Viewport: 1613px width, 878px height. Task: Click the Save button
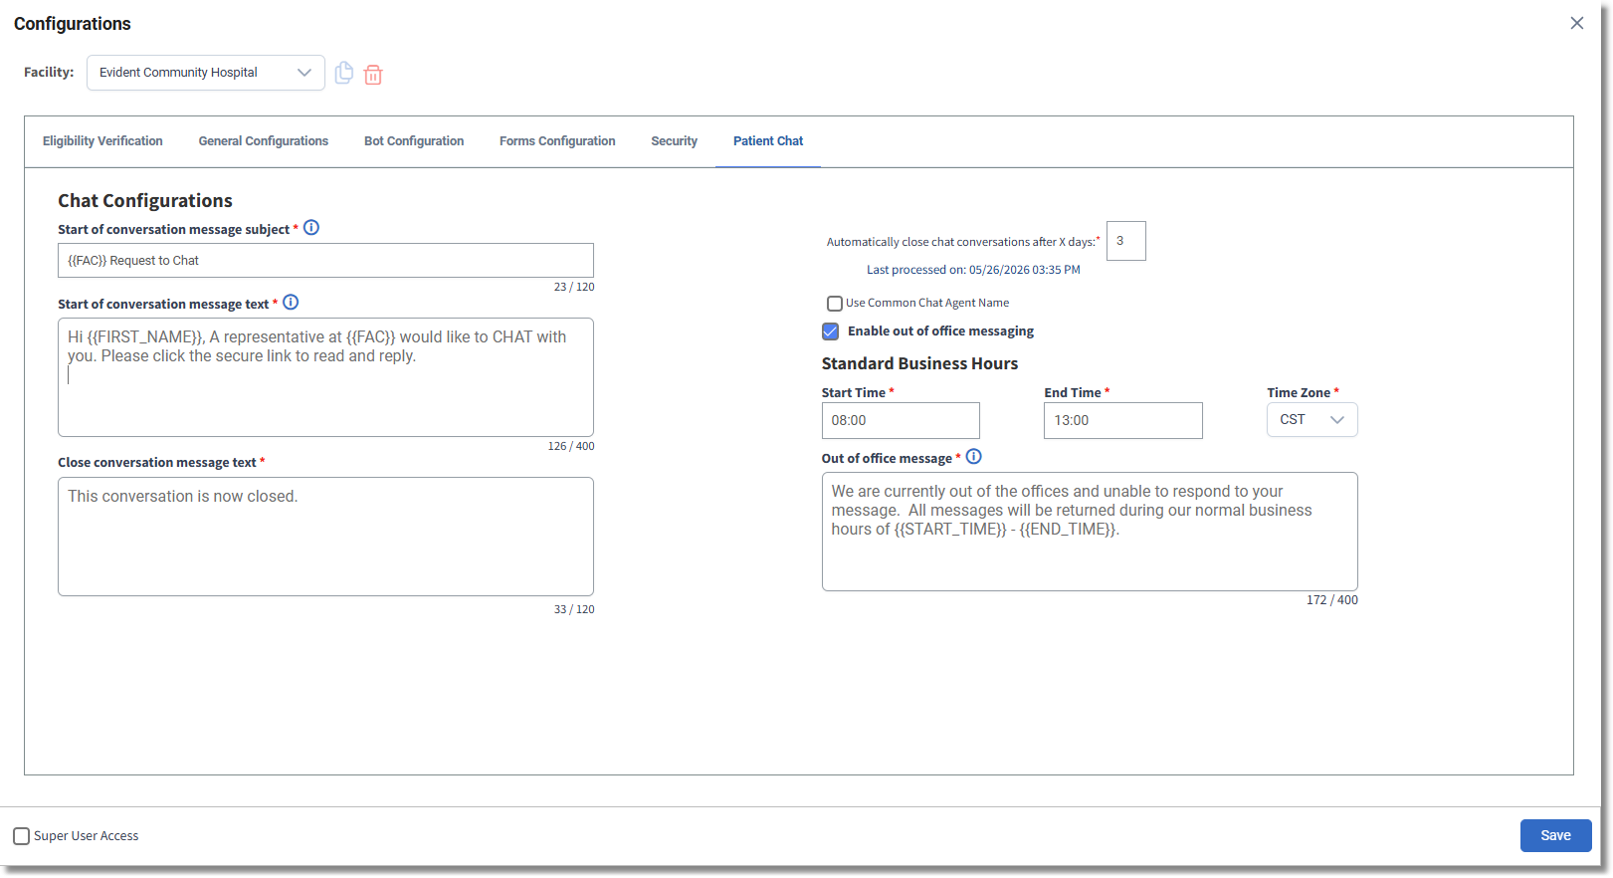point(1556,835)
